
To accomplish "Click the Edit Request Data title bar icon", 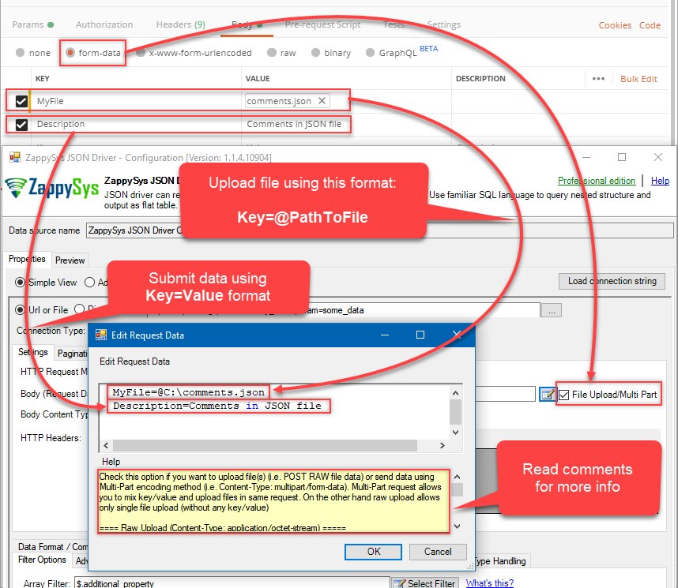I will 101,335.
